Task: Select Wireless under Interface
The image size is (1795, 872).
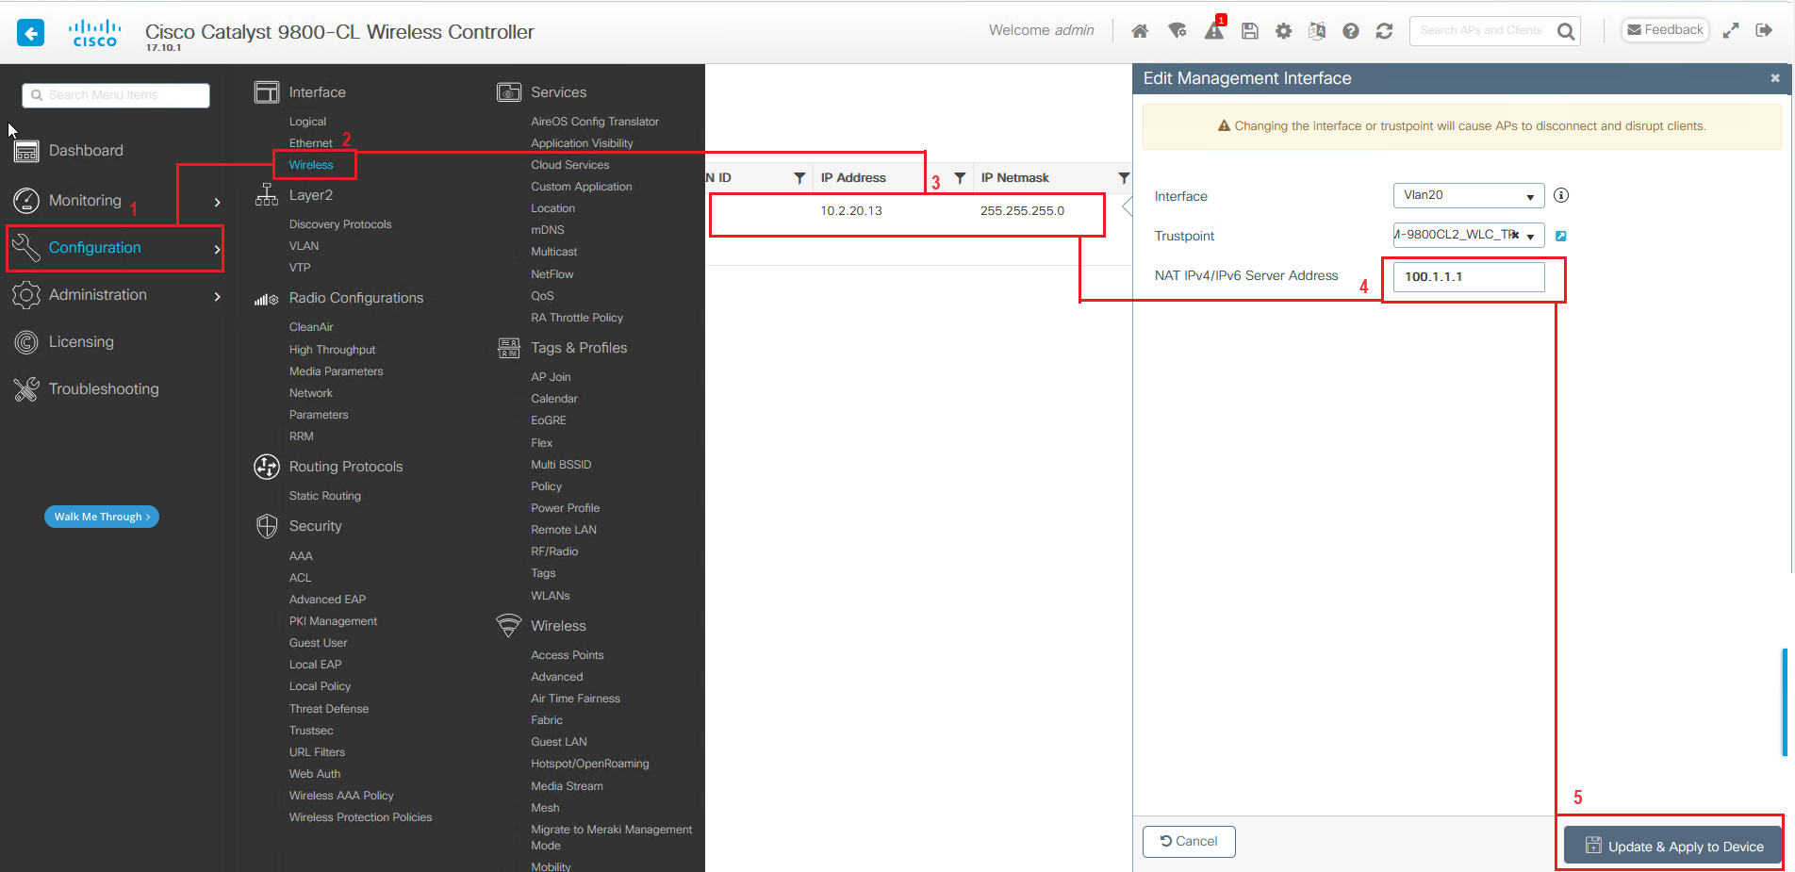Action: 311,165
